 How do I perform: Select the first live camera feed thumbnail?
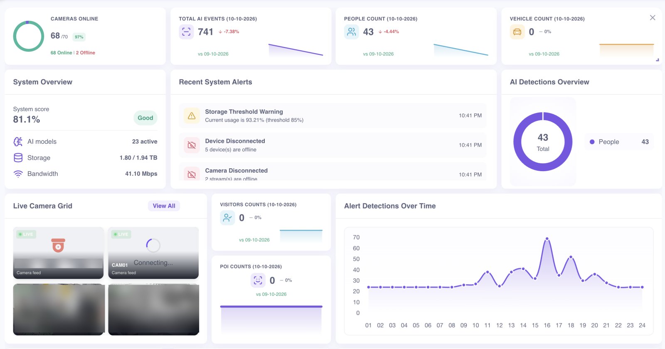[x=58, y=253]
